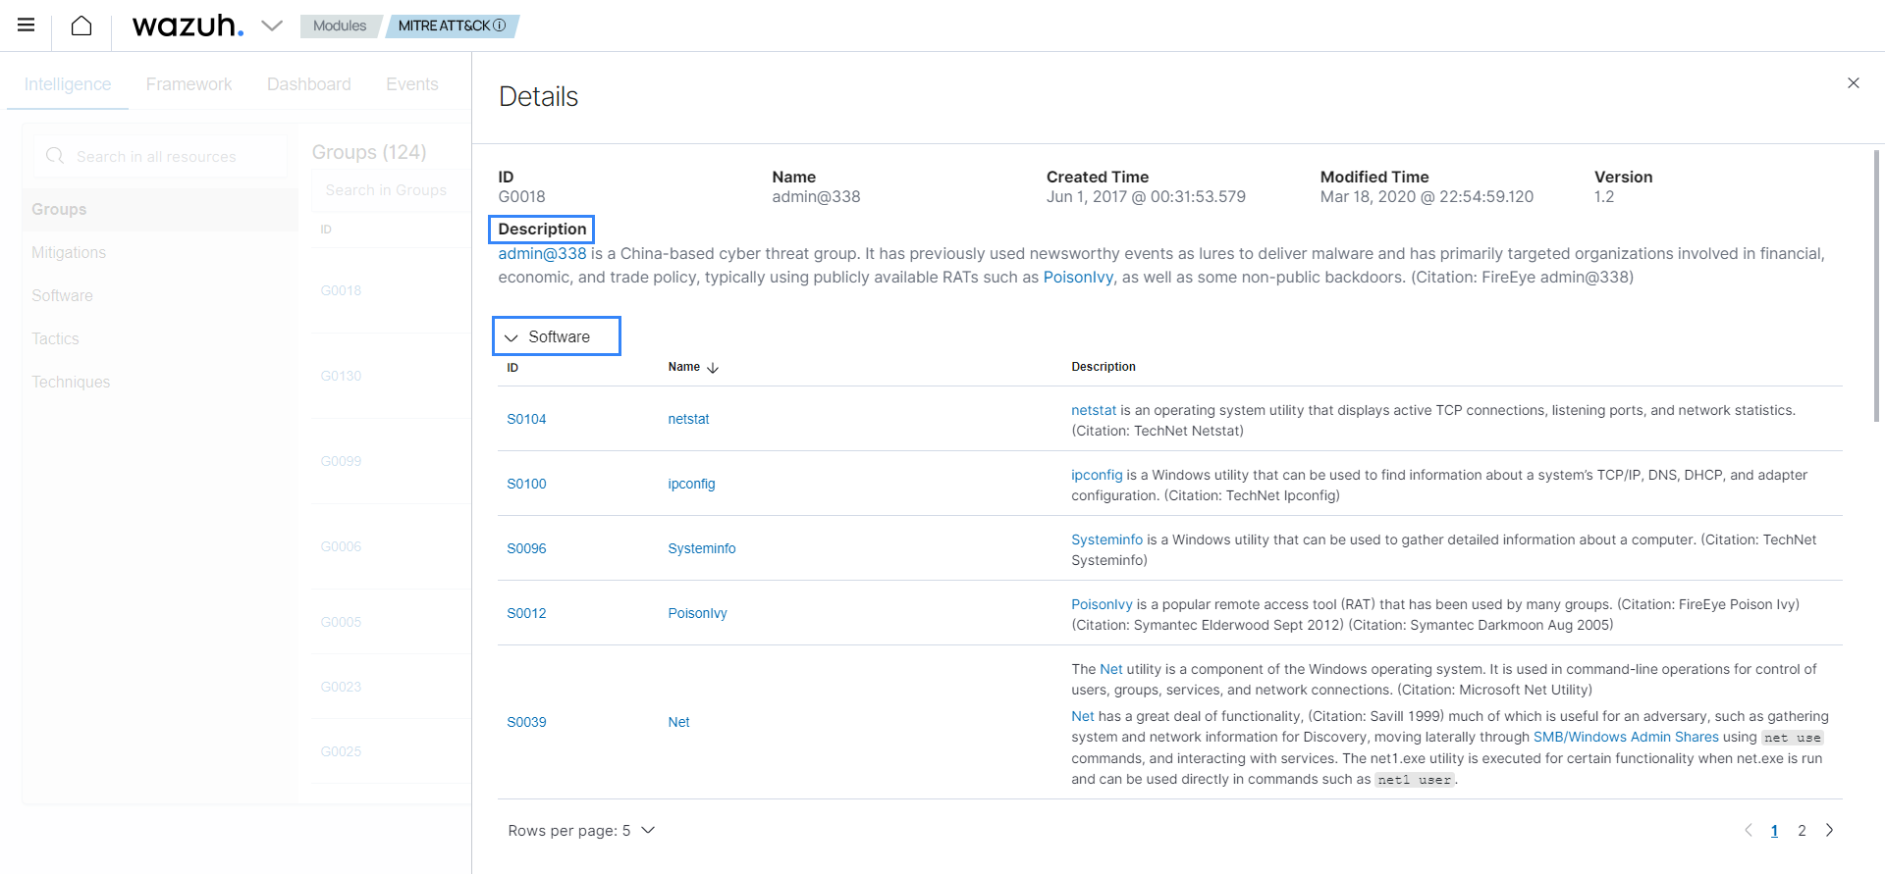The width and height of the screenshot is (1885, 874).
Task: Click ipconfig link in description column
Action: coord(1097,475)
